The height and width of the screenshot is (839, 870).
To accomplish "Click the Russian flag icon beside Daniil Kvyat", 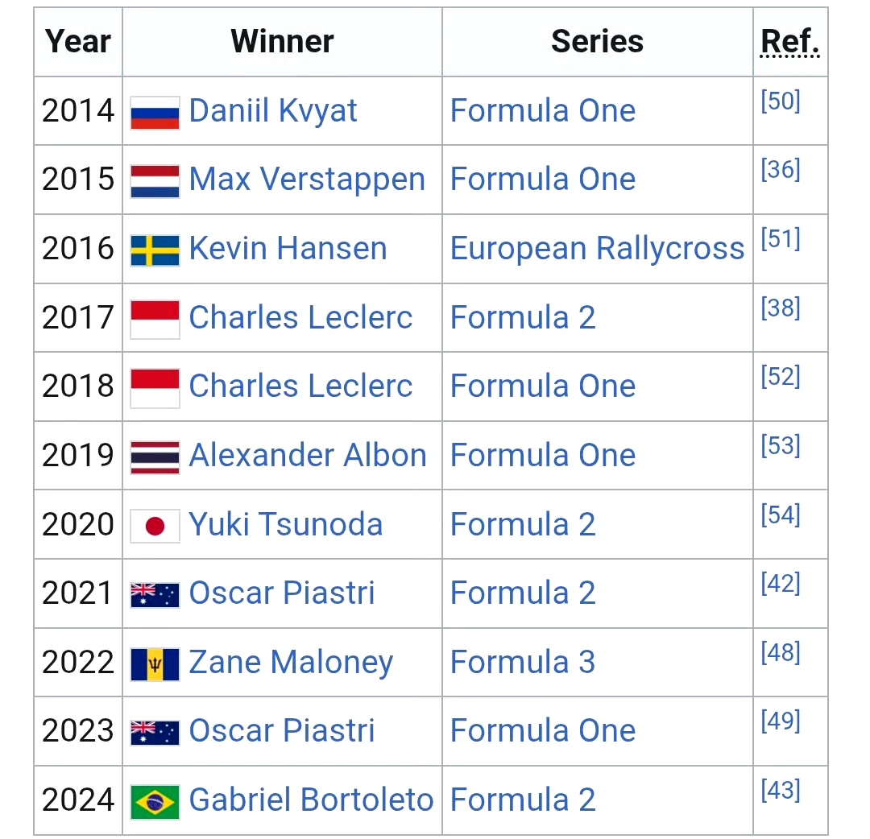I will click(x=155, y=113).
